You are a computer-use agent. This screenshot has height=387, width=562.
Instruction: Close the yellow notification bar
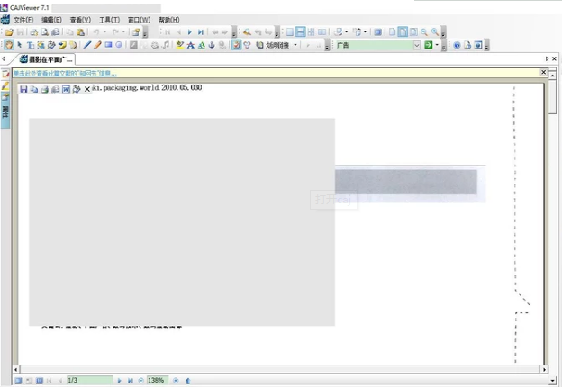pos(543,72)
